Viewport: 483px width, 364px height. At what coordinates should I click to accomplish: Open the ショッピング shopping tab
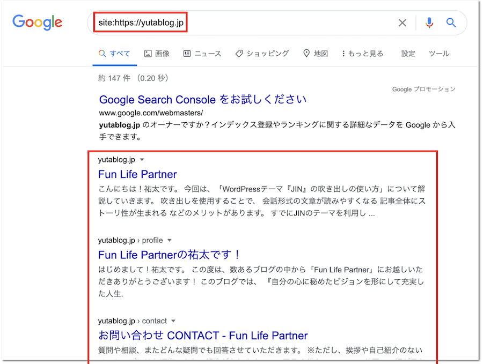(x=262, y=54)
